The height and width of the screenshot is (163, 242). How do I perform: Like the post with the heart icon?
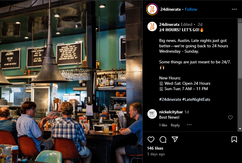pyautogui.click(x=151, y=140)
